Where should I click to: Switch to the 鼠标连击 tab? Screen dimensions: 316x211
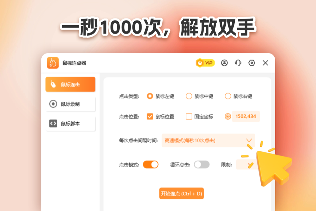pyautogui.click(x=70, y=84)
